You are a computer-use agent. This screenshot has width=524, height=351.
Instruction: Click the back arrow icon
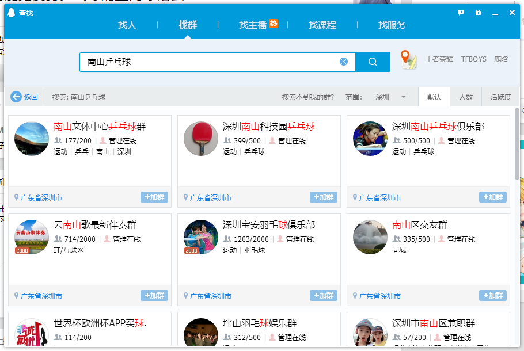16,97
